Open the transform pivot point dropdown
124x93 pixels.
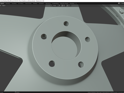(x=60, y=6)
